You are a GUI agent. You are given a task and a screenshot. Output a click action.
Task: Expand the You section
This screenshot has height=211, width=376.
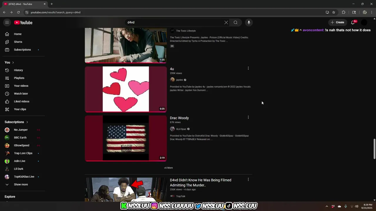tap(9, 62)
